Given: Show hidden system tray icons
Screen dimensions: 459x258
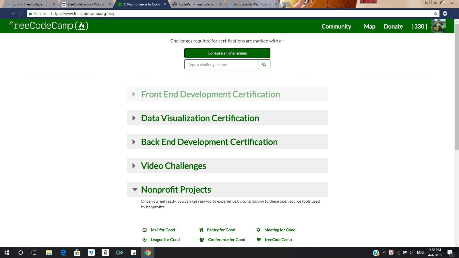Looking at the screenshot, I should [x=384, y=253].
